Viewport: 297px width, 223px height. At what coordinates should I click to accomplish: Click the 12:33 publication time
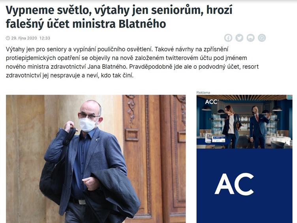[x=45, y=38]
